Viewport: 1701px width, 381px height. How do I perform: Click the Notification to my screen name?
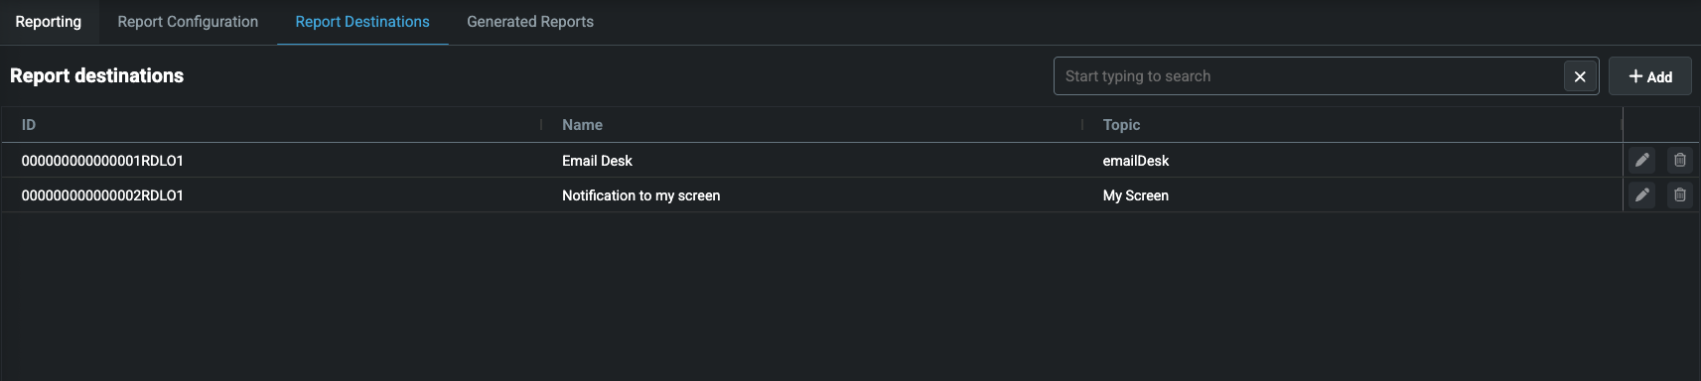tap(640, 195)
